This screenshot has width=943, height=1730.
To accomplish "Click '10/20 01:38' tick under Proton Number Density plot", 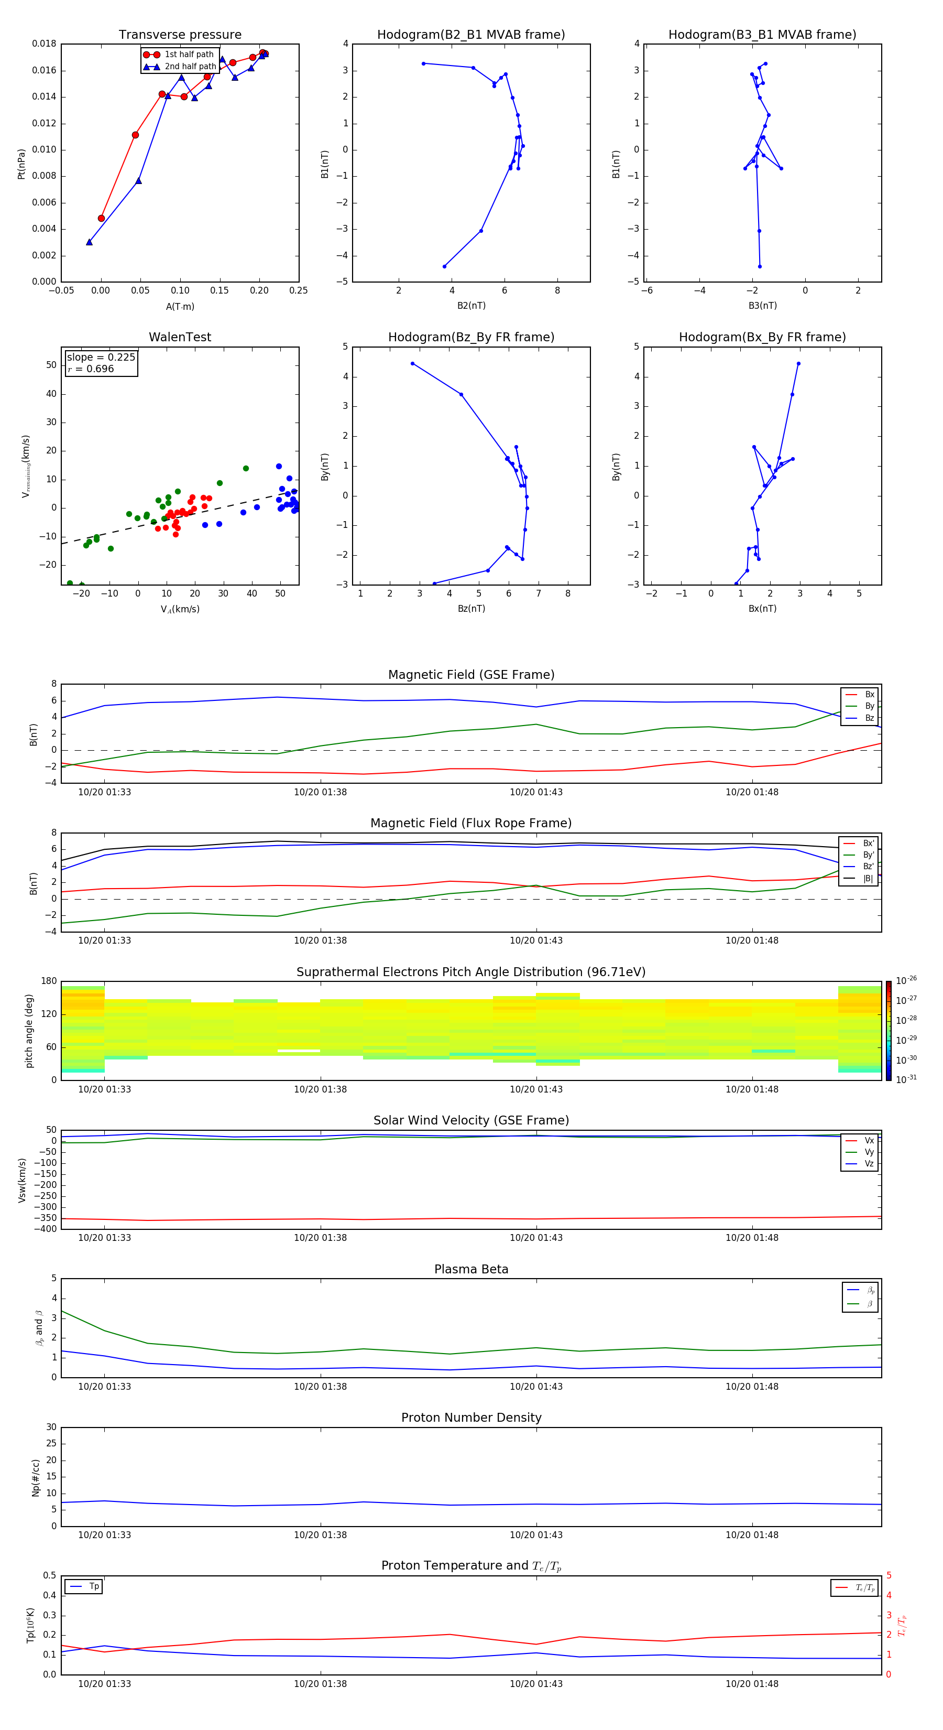I will [320, 1535].
